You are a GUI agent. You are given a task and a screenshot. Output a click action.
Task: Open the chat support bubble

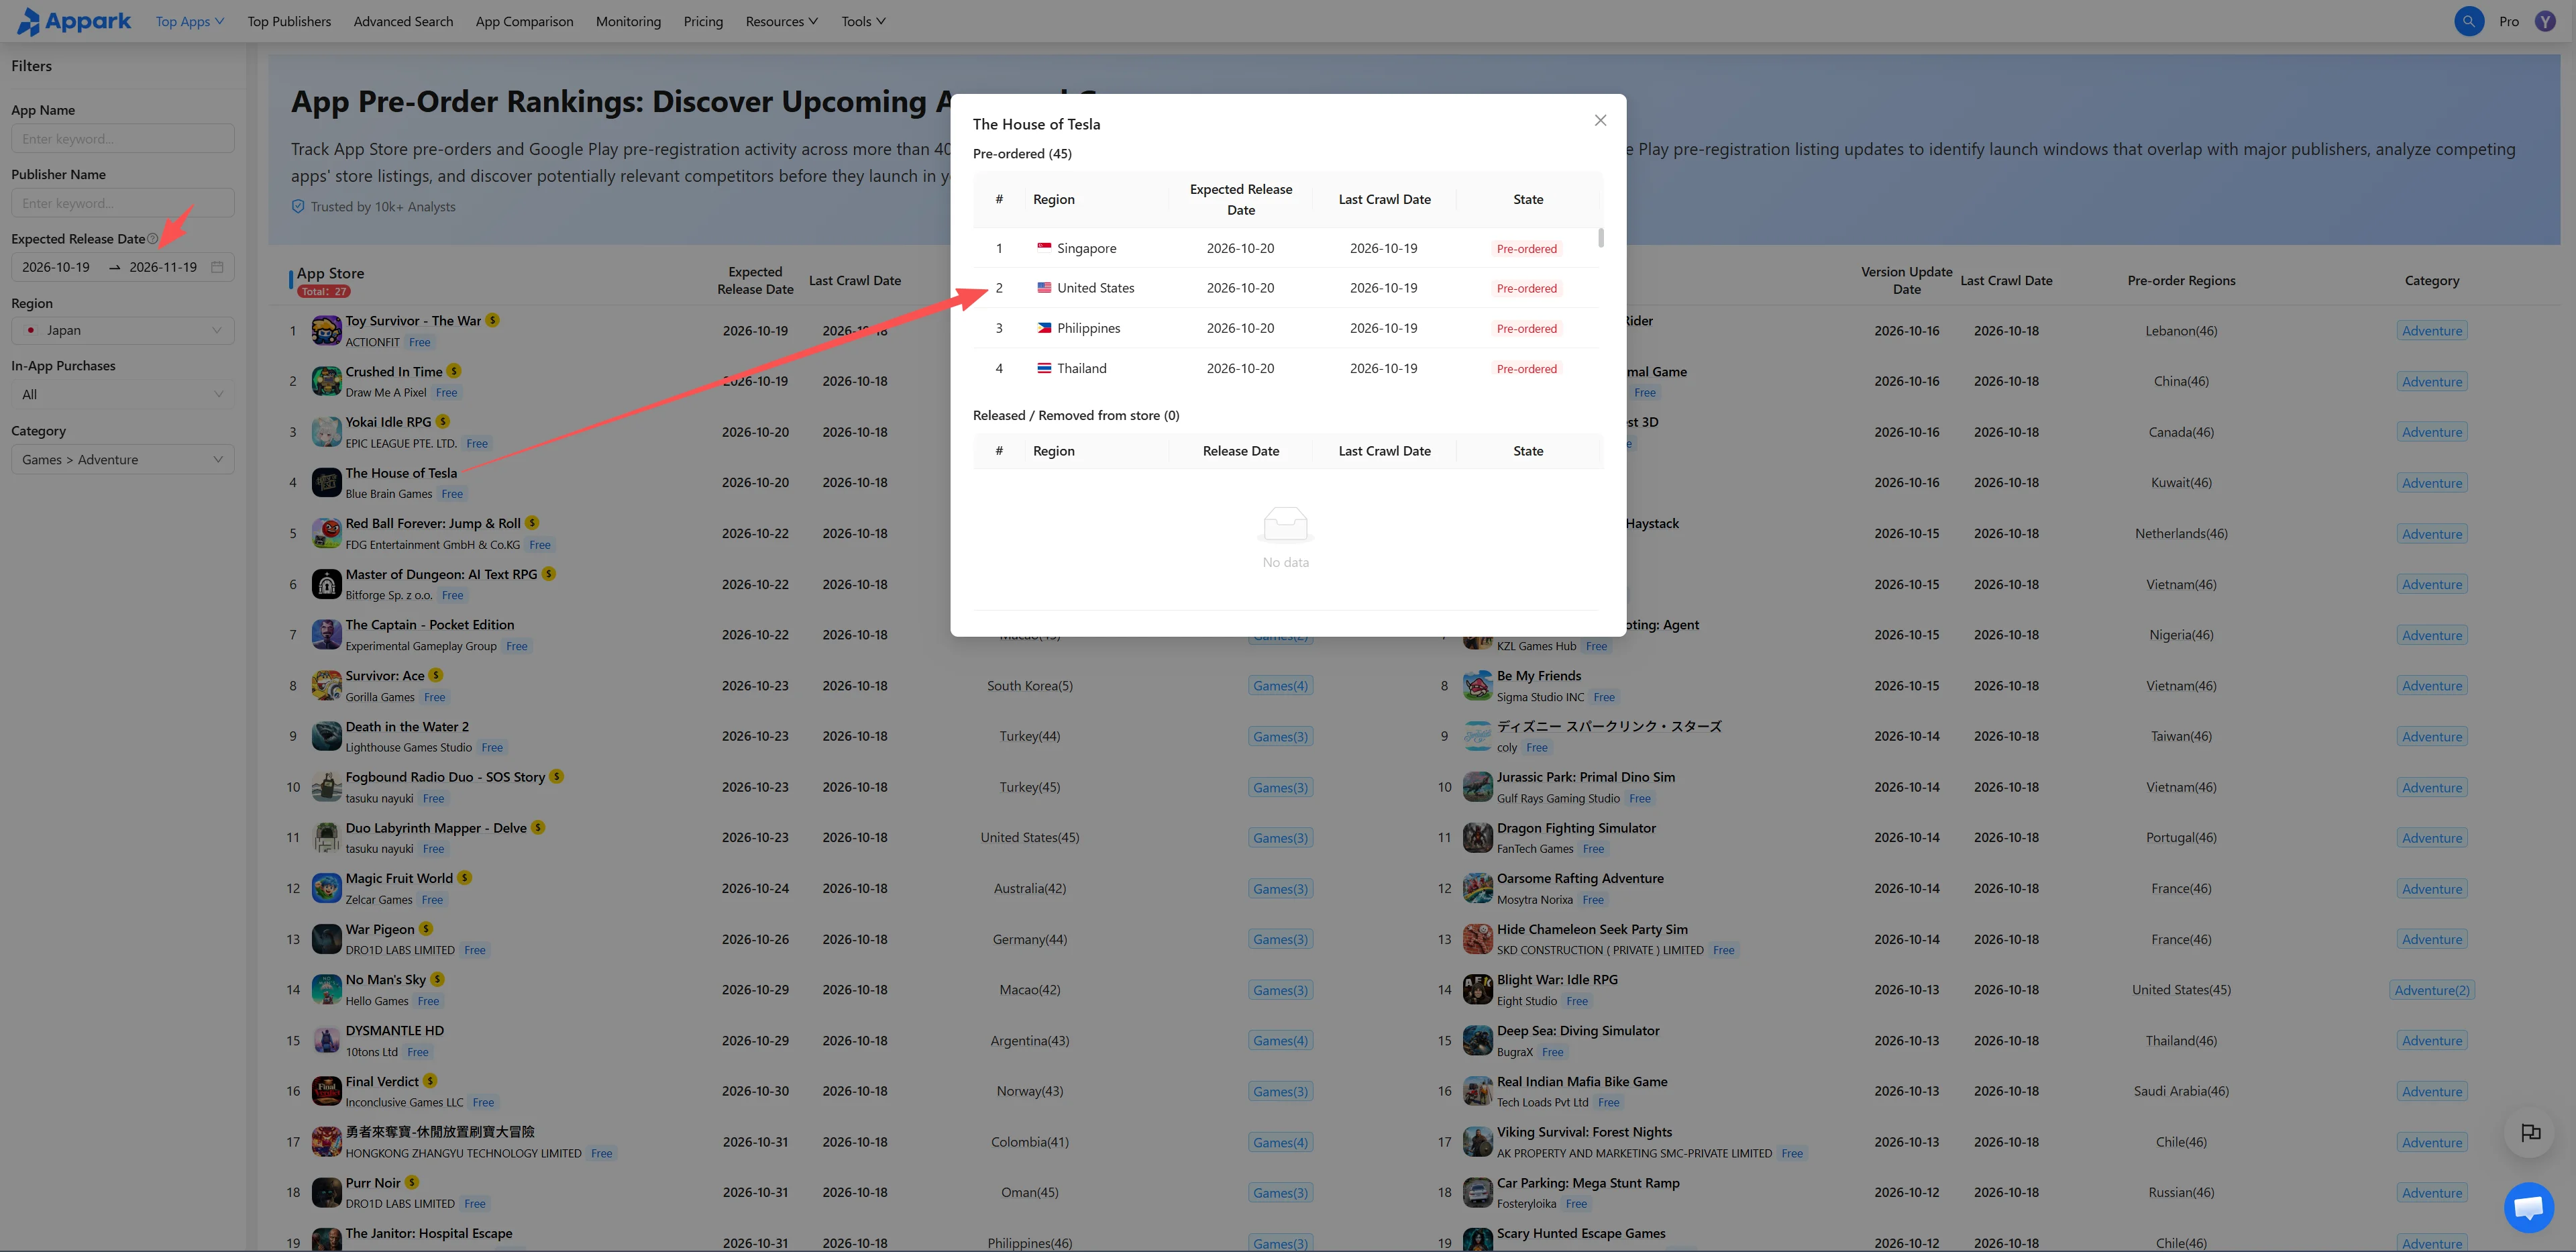click(x=2528, y=1207)
